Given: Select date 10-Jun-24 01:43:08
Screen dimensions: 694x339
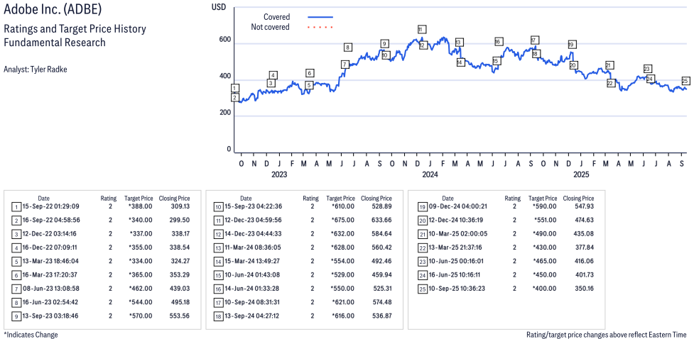Looking at the screenshot, I should coord(253,274).
